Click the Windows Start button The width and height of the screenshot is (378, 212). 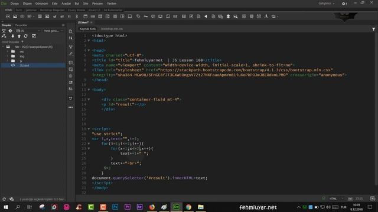5,207
